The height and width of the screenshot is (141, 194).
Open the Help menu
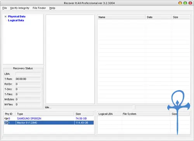point(52,8)
